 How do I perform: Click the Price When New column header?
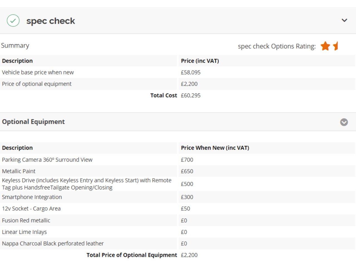215,148
